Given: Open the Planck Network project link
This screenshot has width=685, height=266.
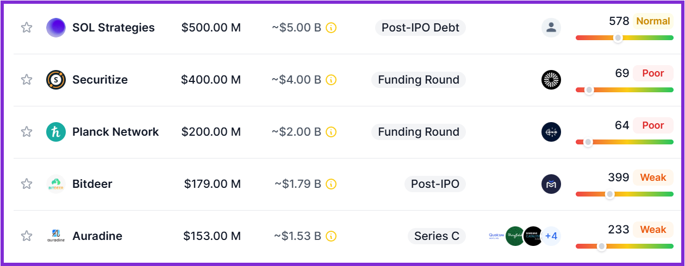Looking at the screenshot, I should 115,132.
